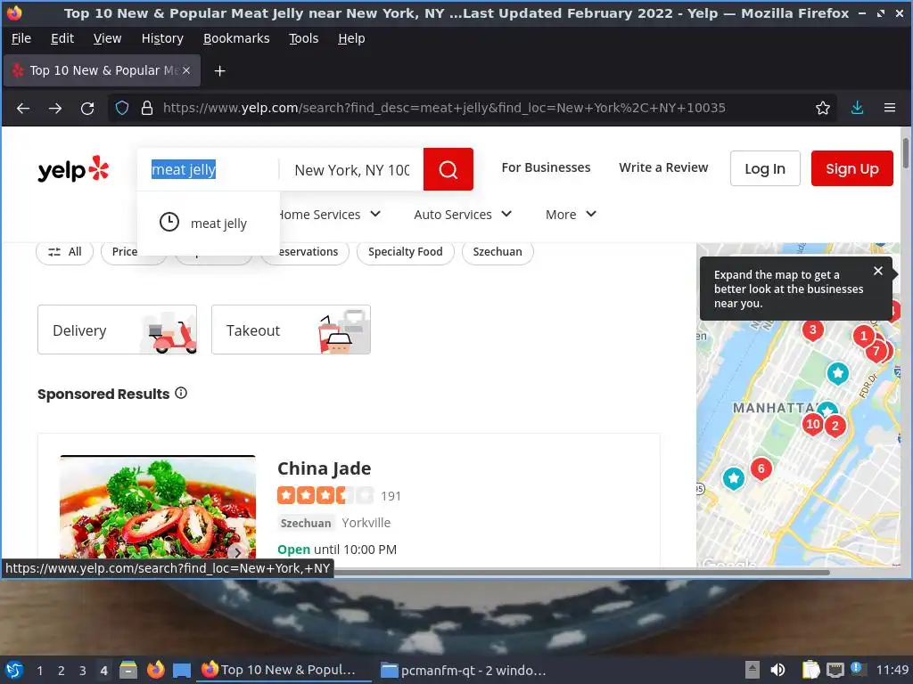Expand the Home Services dropdown
The image size is (913, 684).
tap(331, 215)
